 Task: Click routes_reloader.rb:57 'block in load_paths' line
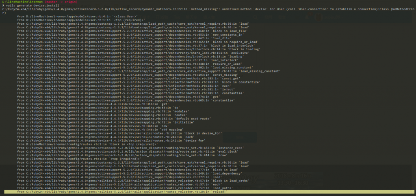coord(133,181)
